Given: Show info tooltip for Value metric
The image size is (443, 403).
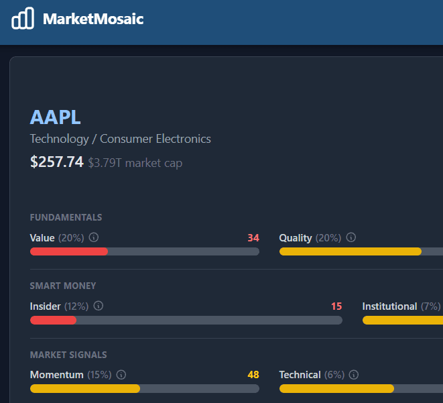Looking at the screenshot, I should [94, 237].
